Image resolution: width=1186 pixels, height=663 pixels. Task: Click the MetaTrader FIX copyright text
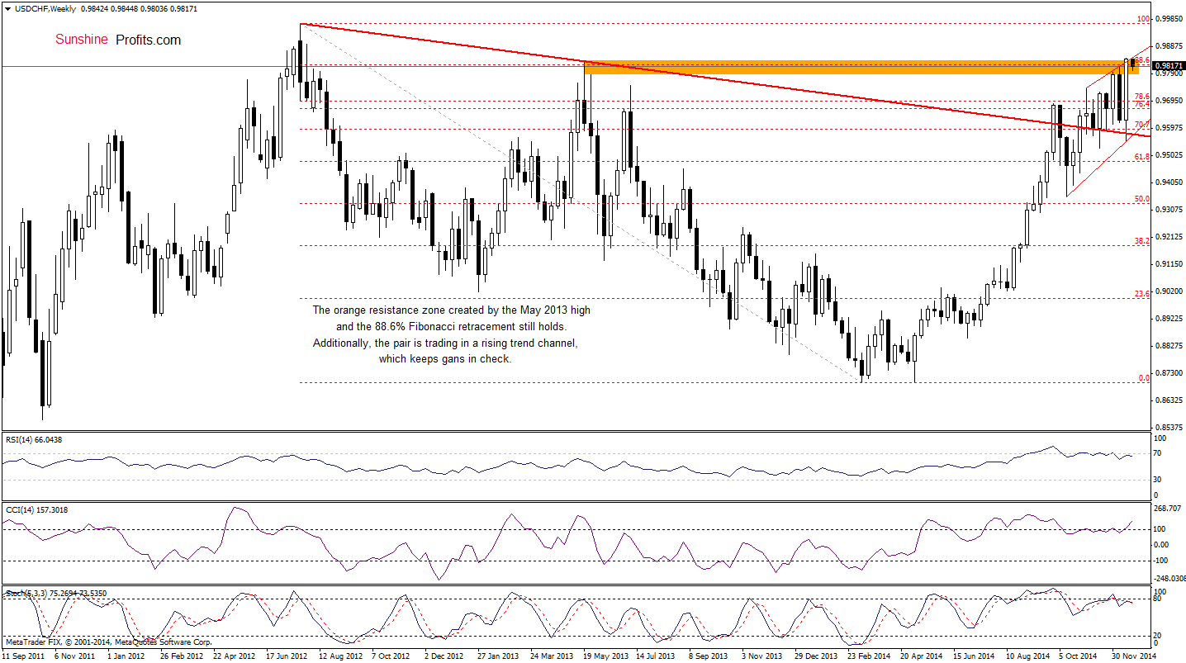(x=108, y=642)
